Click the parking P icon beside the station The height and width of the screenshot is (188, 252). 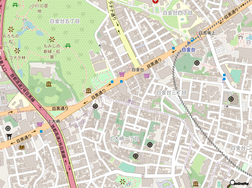click(189, 43)
